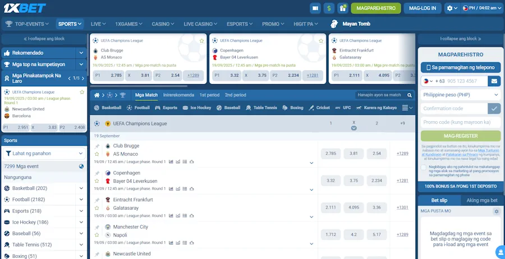Go to next featured match arrow

point(83,78)
